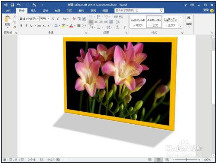This screenshot has width=217, height=164.
Task: Toggle justify alignment button
Action: pyautogui.click(x=106, y=22)
